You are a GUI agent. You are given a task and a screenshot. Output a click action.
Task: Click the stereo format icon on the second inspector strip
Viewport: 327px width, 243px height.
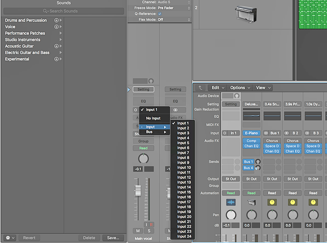[x=175, y=110]
